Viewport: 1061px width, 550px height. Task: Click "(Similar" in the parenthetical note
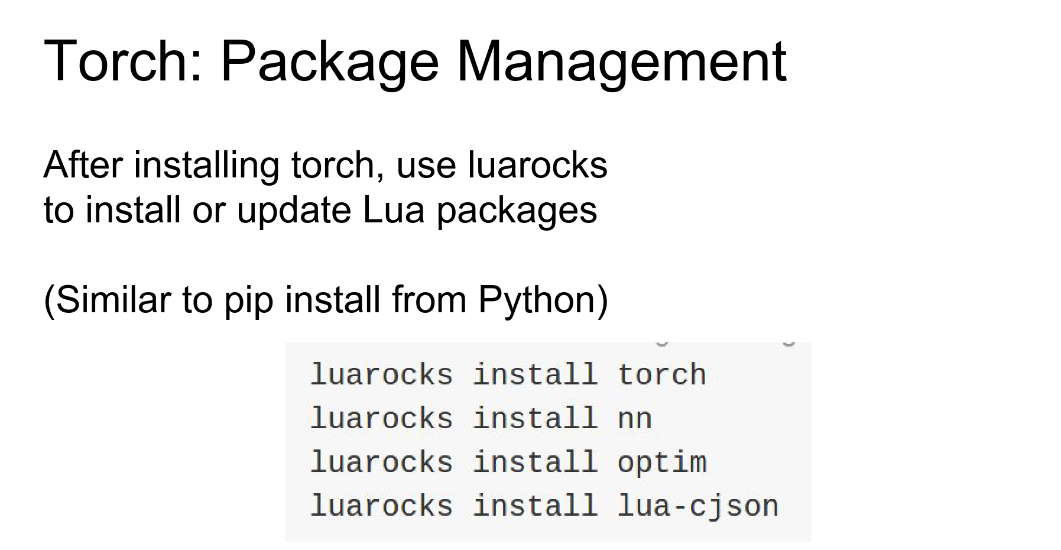[107, 300]
